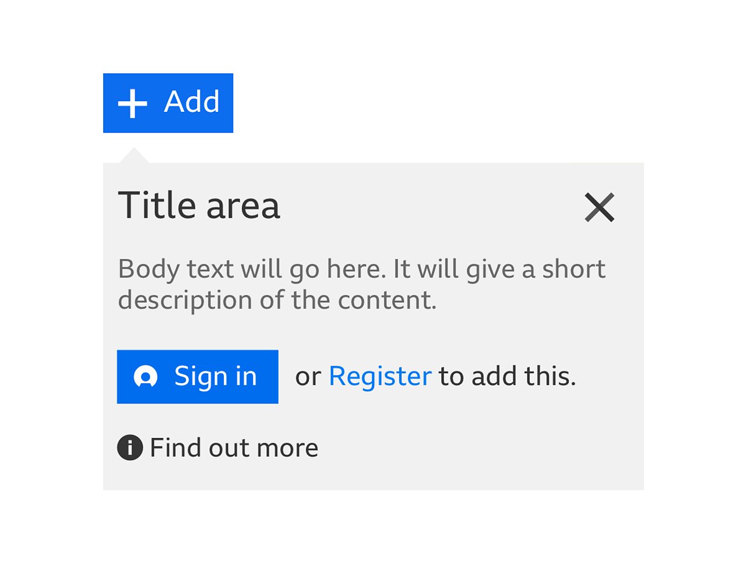Click the popover's triangular pointer arrow
This screenshot has height=569, width=746.
coord(134,155)
